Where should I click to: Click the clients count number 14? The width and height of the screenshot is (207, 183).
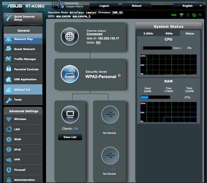point(76,129)
